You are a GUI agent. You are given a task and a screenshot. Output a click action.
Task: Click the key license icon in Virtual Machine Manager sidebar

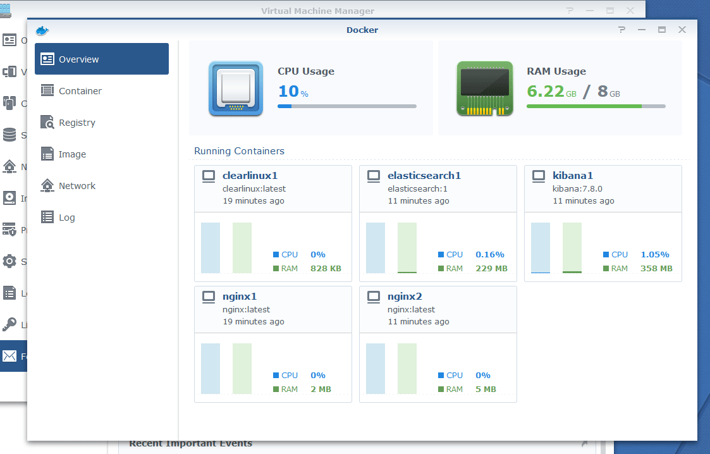point(9,324)
